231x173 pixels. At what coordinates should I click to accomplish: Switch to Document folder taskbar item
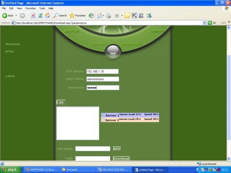pyautogui.click(x=77, y=170)
